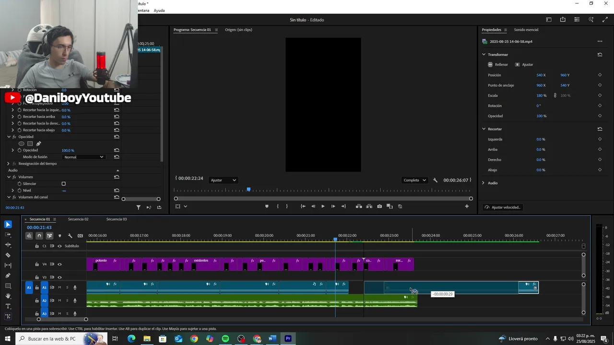Select the Selection arrow tool

tap(8, 224)
